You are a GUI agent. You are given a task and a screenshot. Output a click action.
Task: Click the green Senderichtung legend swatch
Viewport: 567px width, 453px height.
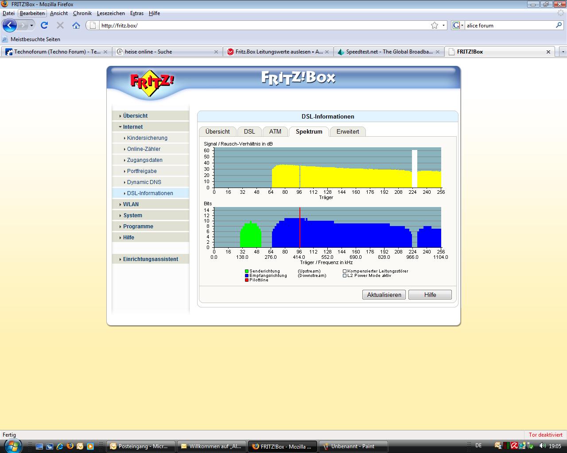click(x=247, y=271)
